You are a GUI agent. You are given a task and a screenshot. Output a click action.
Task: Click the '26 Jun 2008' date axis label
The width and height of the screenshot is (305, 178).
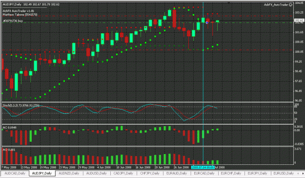[181, 167]
